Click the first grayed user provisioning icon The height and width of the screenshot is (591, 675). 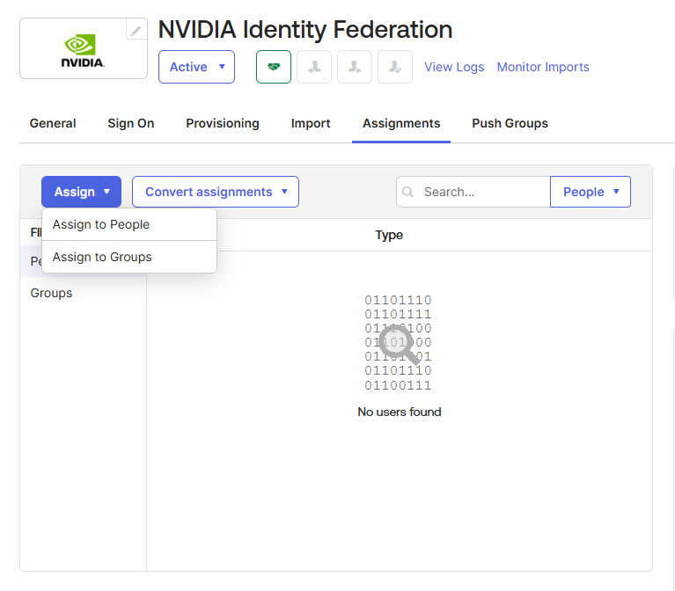[314, 67]
